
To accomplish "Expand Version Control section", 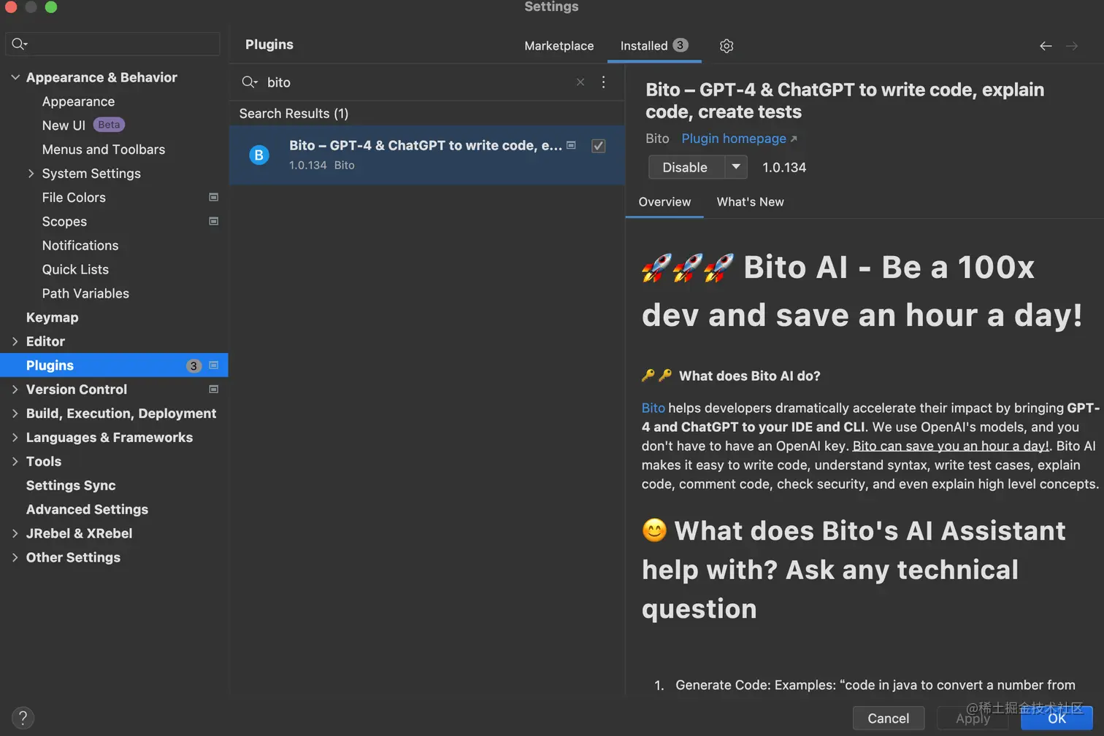I will click(15, 390).
